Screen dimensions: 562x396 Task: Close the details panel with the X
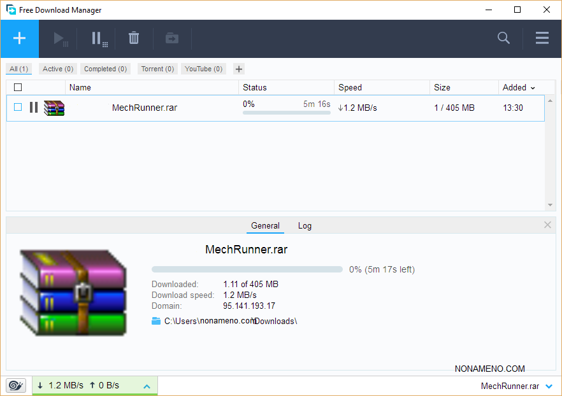[547, 225]
